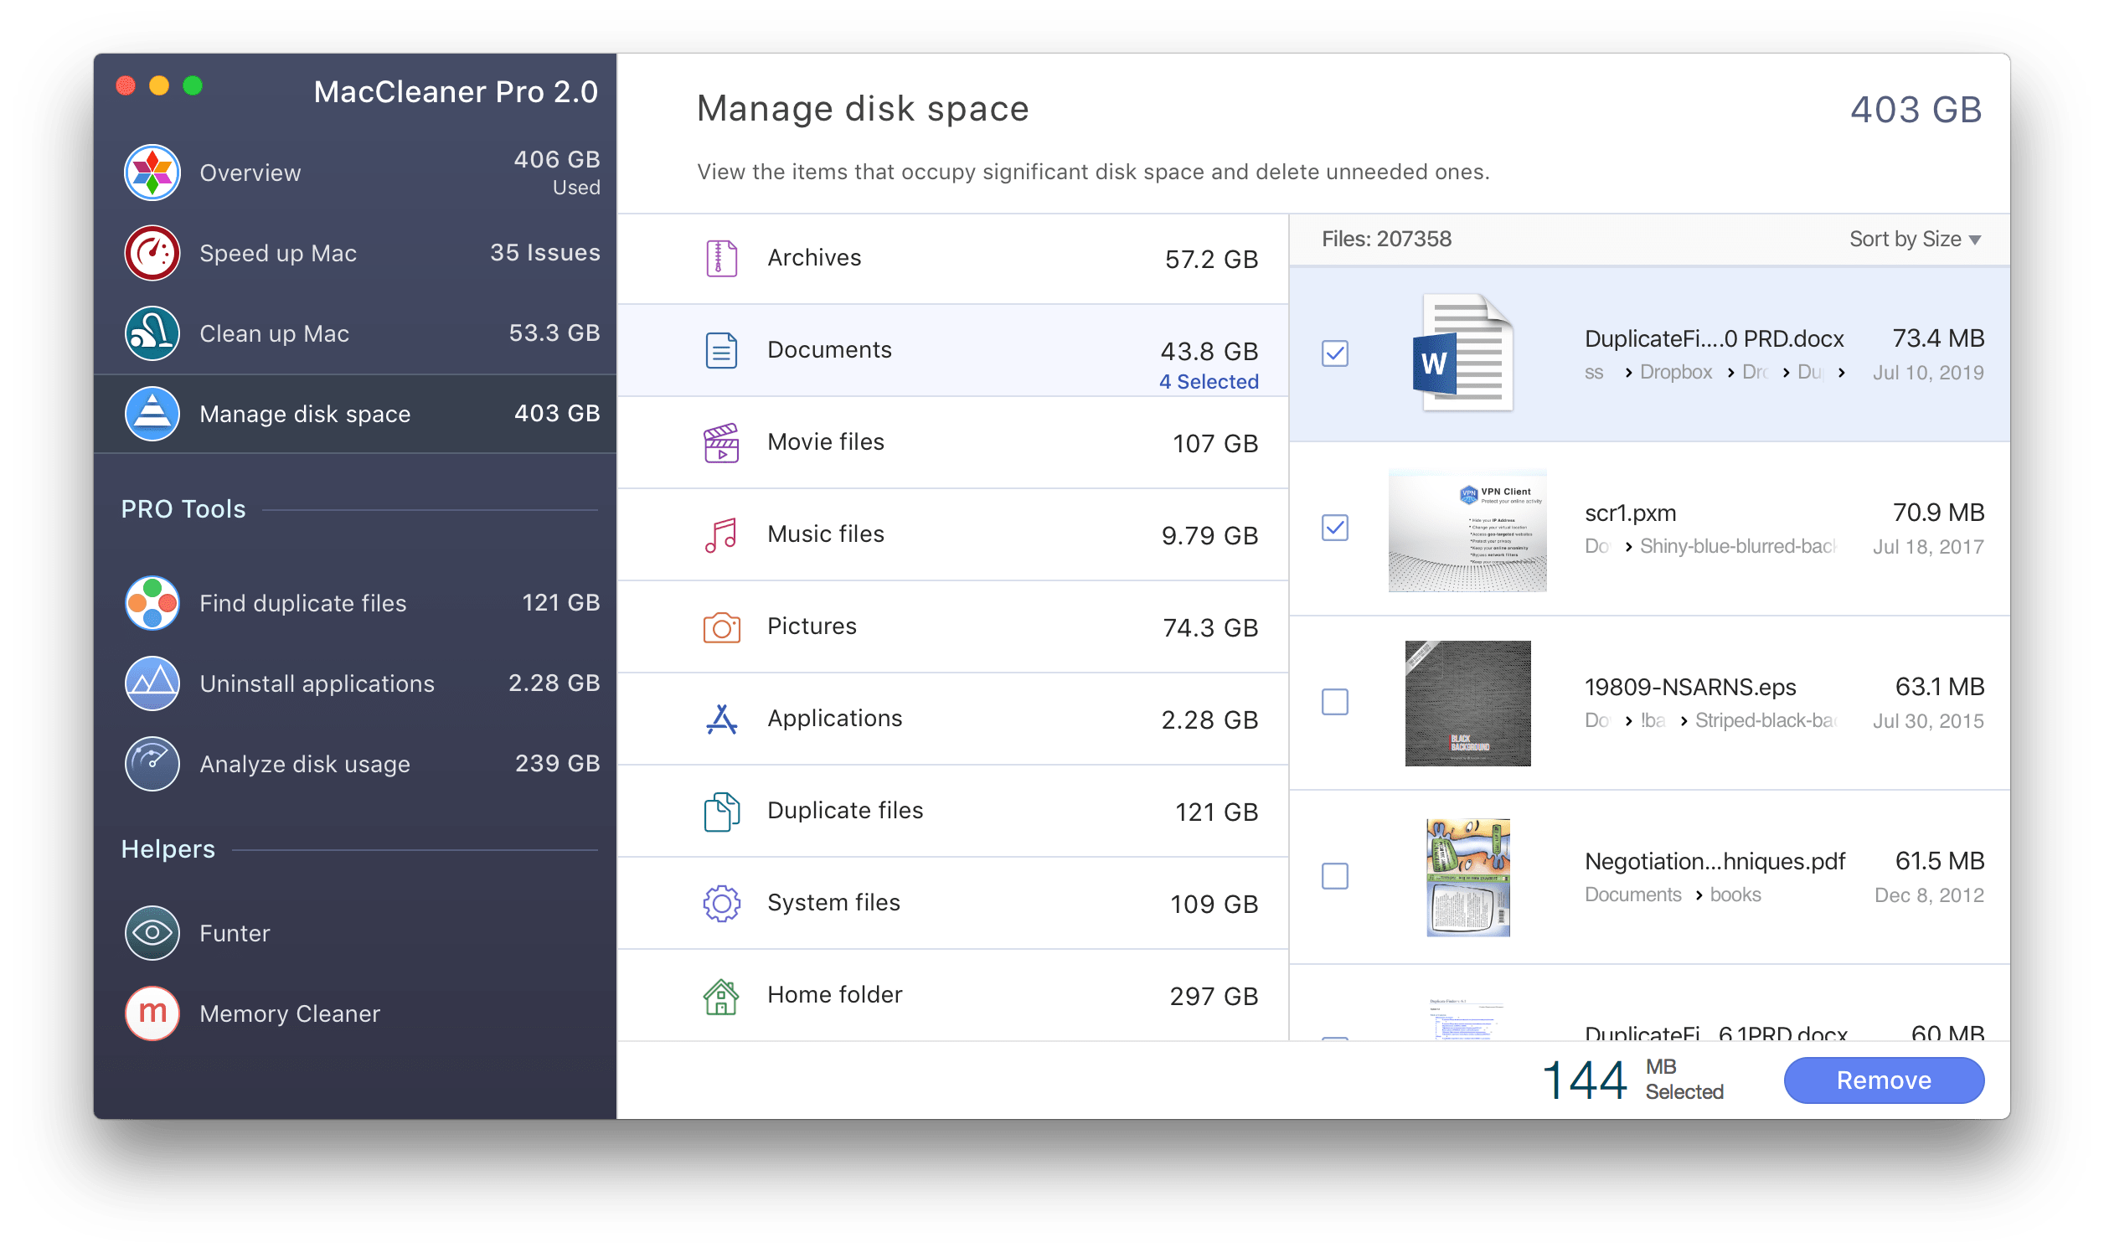Viewport: 2104px width, 1253px height.
Task: Select the Music files category row
Action: 952,535
